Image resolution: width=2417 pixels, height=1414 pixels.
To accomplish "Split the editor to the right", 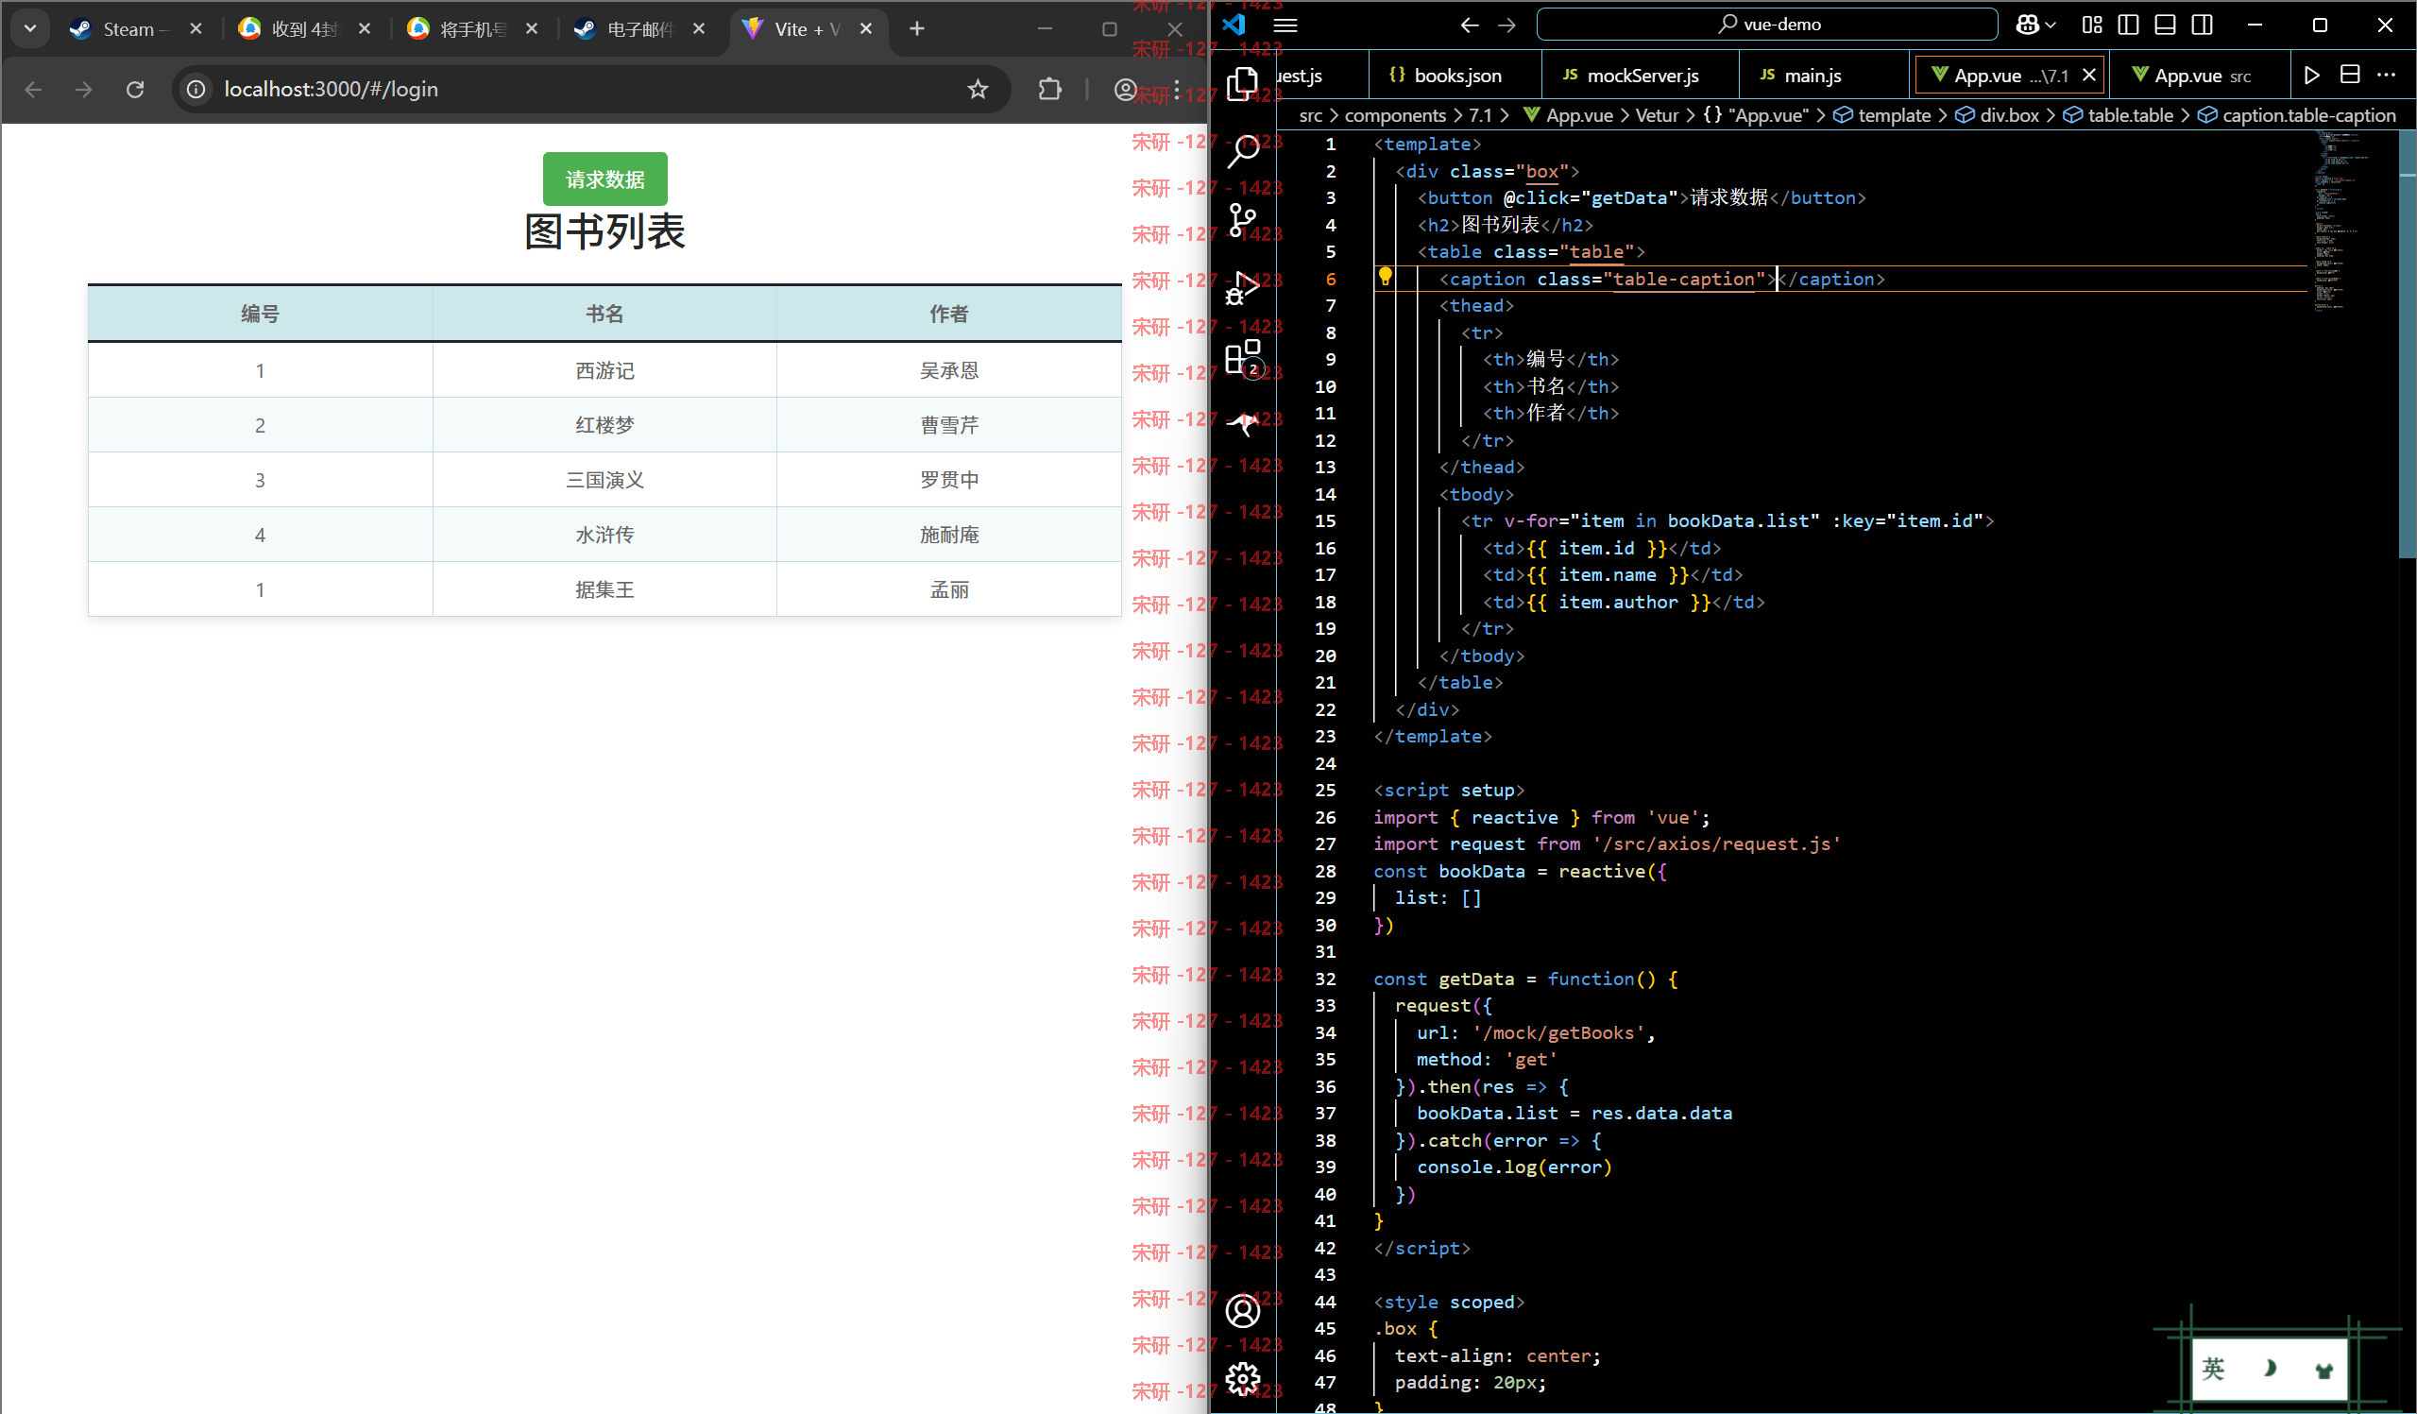I will pos(2350,75).
